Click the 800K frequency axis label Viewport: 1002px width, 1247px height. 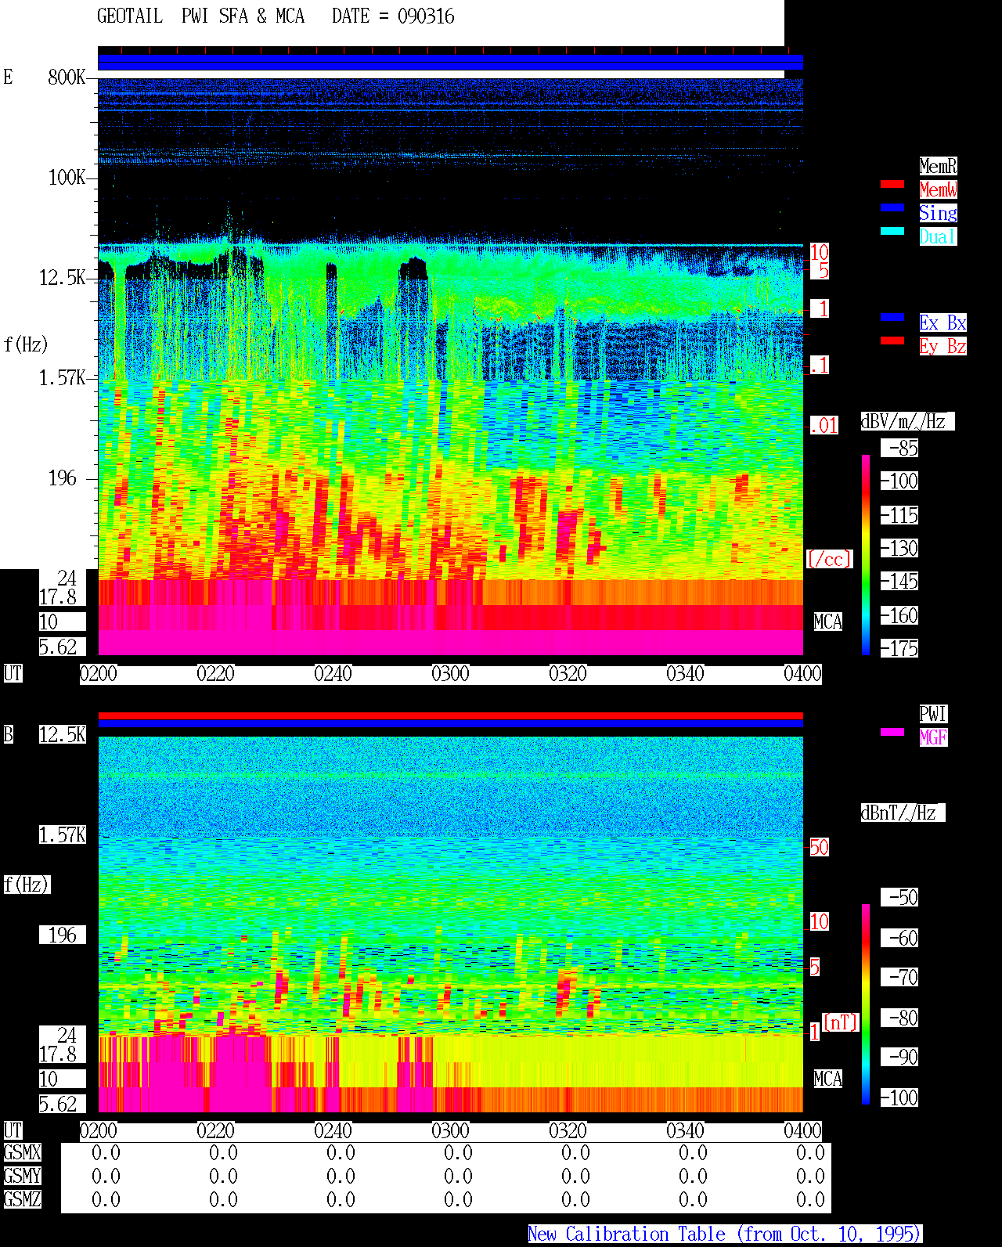click(x=67, y=77)
